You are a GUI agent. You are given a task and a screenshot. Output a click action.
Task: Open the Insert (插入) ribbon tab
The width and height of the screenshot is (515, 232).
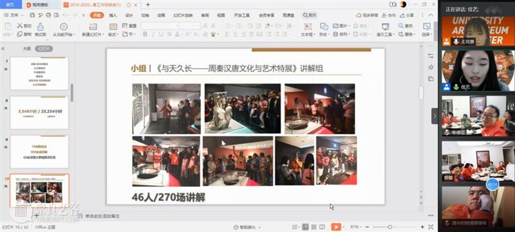point(113,15)
